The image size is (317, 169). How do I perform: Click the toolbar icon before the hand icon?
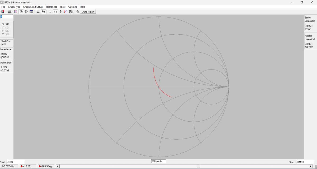[x=71, y=12]
